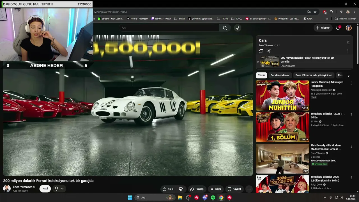Save the video with Kaydet
The image size is (359, 202).
[x=234, y=189]
